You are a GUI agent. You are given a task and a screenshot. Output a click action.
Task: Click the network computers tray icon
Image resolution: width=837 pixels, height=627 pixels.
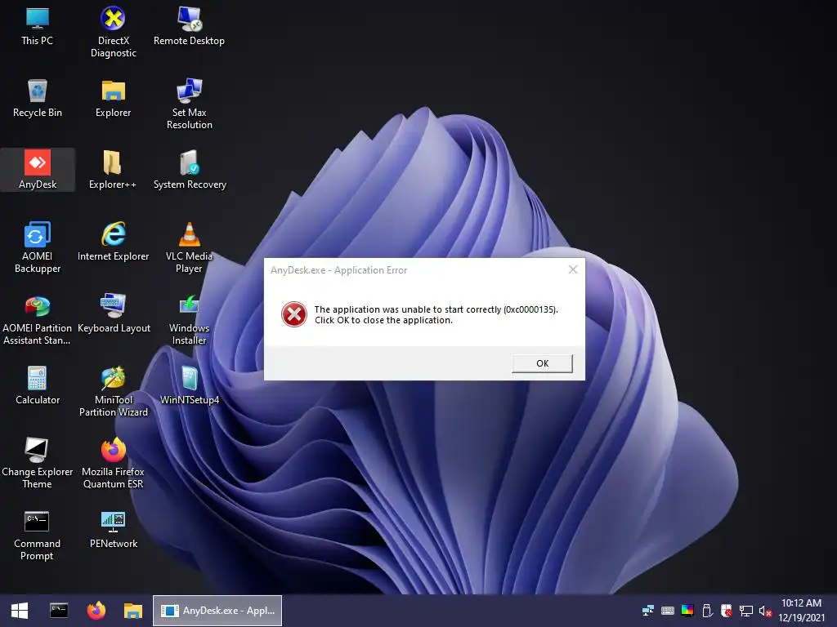point(648,611)
